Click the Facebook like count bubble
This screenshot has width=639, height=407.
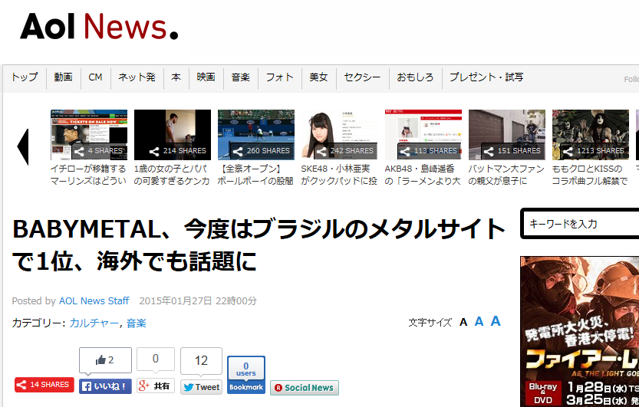tap(105, 359)
